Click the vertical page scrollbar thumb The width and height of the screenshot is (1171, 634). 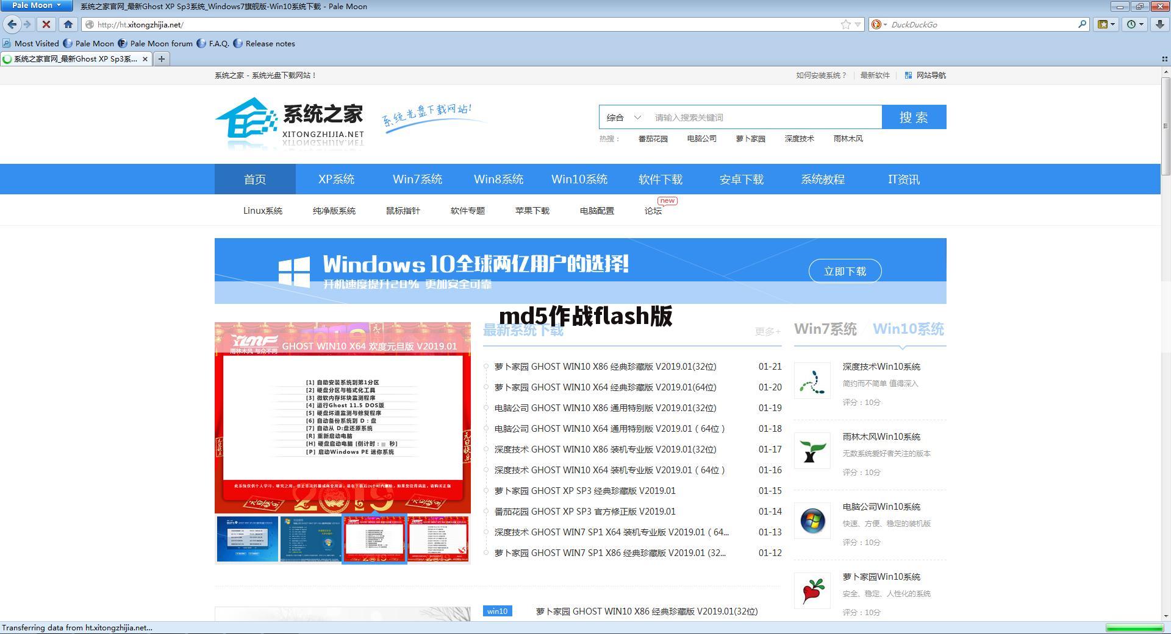1166,125
